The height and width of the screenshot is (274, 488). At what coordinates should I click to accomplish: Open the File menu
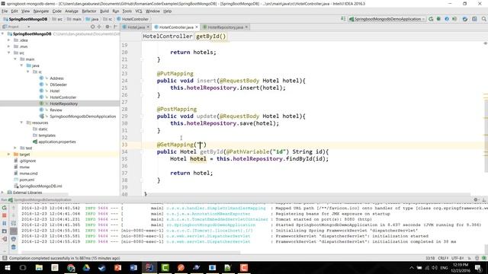pyautogui.click(x=5, y=11)
